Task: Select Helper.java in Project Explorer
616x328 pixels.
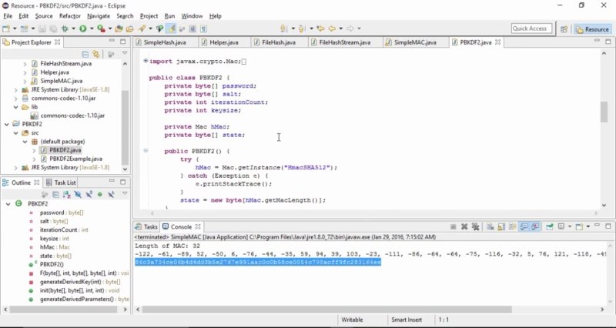Action: click(55, 72)
